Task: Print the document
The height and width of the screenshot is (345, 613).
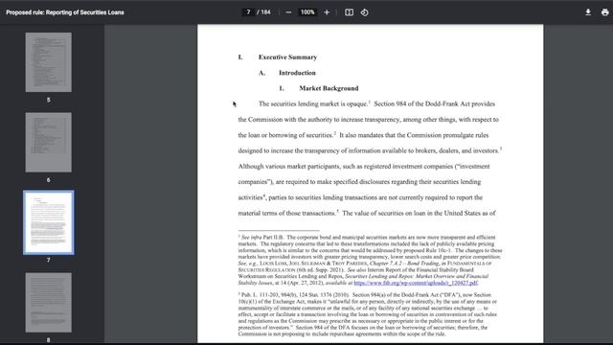Action: point(604,12)
